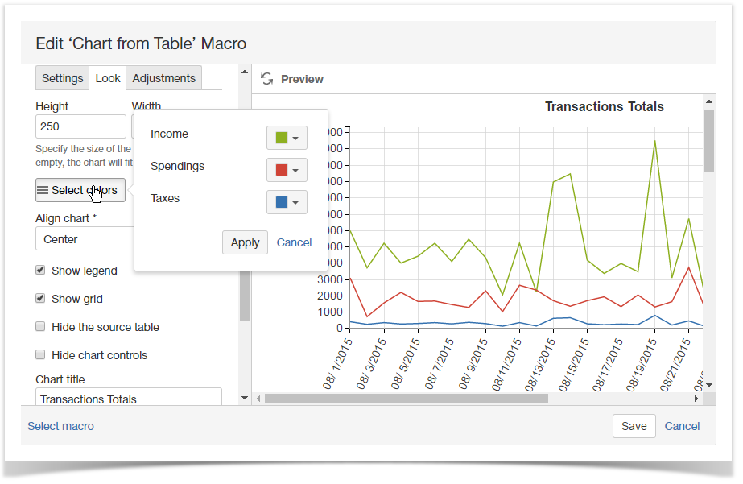Viewport: 743px width, 484px height.
Task: Open the Spendings color dropdown
Action: tap(296, 169)
